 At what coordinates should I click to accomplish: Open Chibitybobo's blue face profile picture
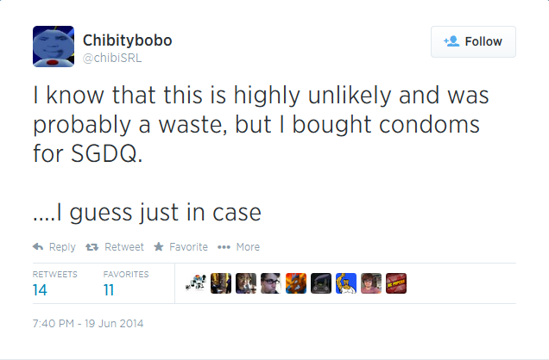[54, 47]
